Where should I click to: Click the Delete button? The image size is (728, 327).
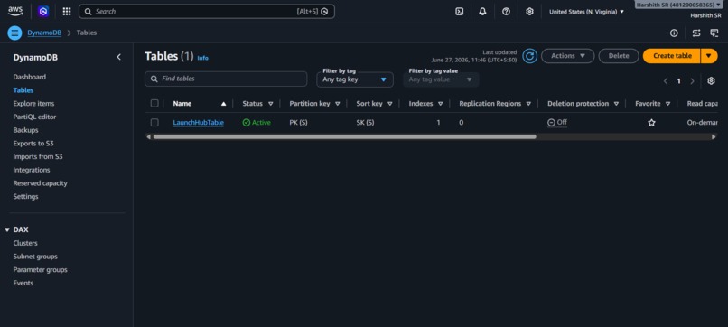(619, 56)
